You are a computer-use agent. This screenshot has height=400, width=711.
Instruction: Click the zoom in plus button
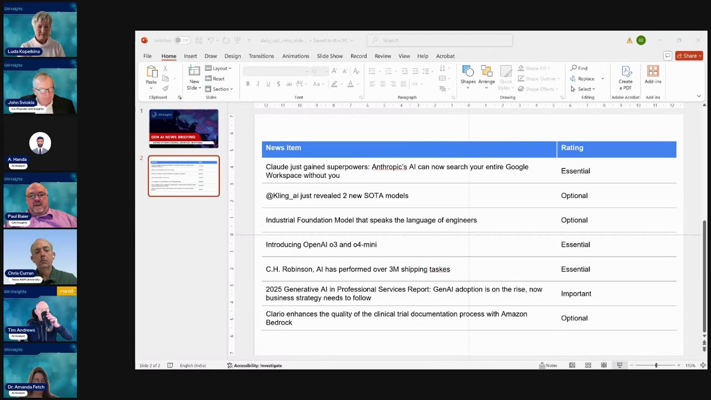coord(678,366)
